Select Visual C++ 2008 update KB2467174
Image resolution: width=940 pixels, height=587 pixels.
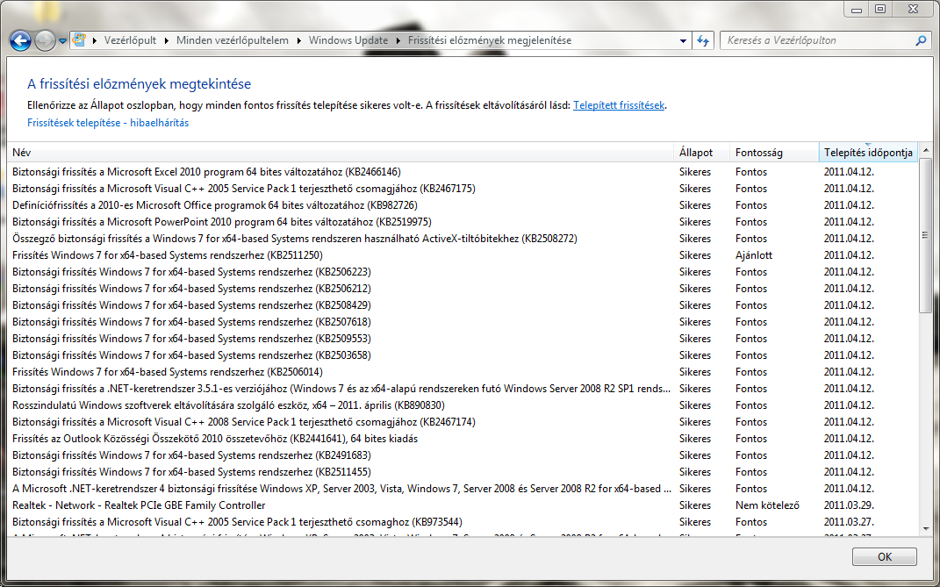click(463, 423)
